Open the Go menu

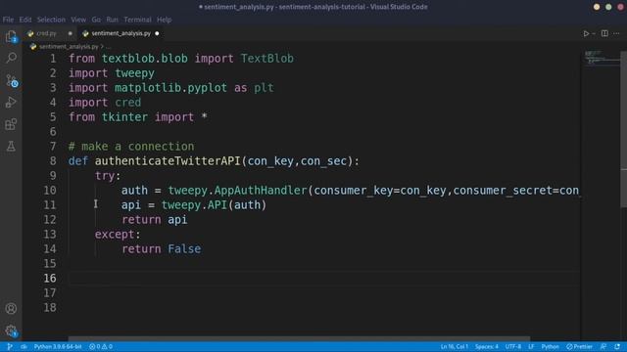pos(96,20)
